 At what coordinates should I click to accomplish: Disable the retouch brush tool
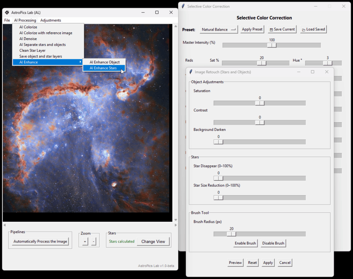tap(273, 243)
